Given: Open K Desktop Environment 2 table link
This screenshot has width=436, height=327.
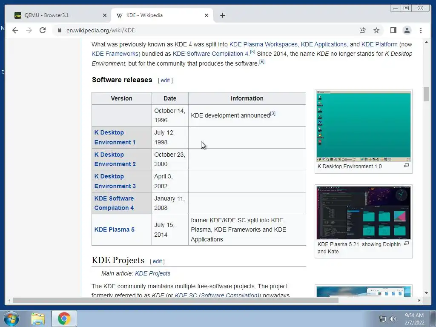Looking at the screenshot, I should coord(115,159).
